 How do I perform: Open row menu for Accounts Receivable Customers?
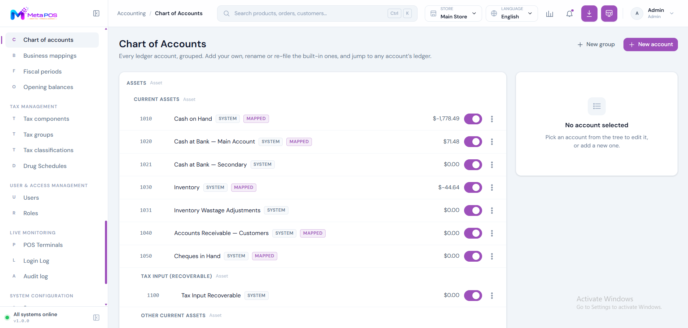click(x=492, y=233)
